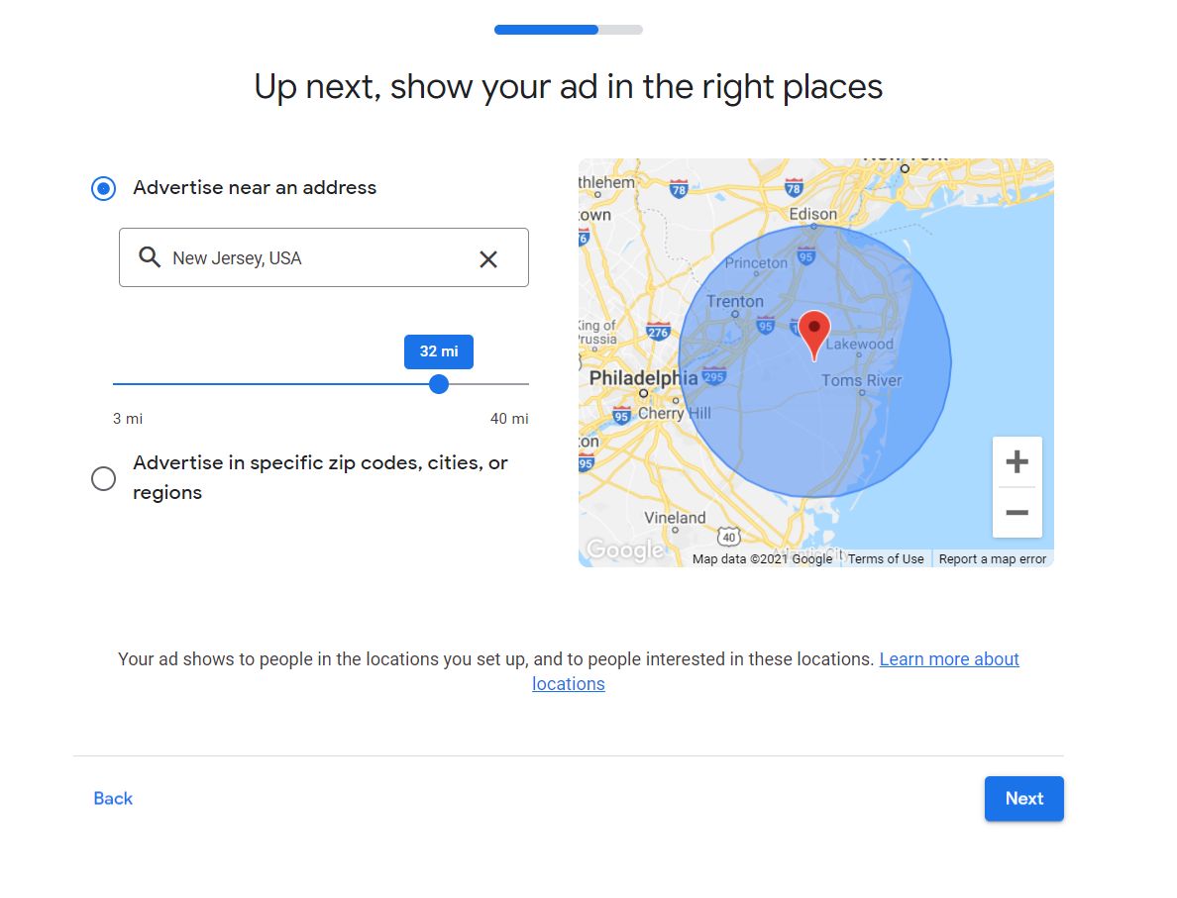Viewport: 1177px width, 898px height.
Task: Click the search magnifier icon
Action: (x=150, y=257)
